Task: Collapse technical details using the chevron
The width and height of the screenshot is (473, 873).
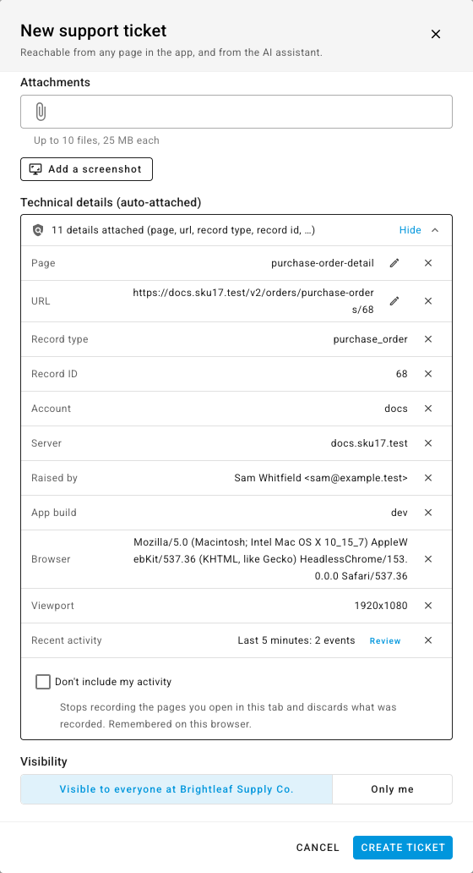Action: click(x=435, y=230)
